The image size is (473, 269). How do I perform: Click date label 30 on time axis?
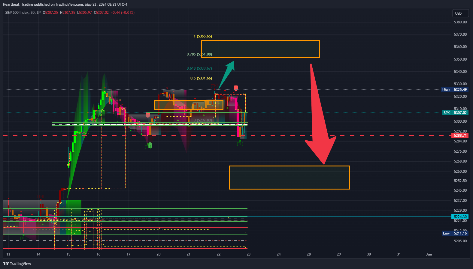click(x=369, y=254)
